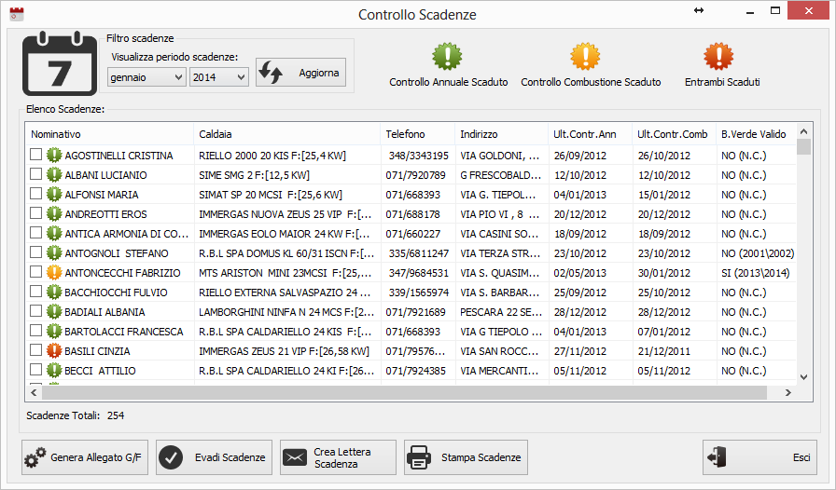This screenshot has width=836, height=490.
Task: Click the horizontal scrollbar thumb
Action: pyautogui.click(x=404, y=393)
